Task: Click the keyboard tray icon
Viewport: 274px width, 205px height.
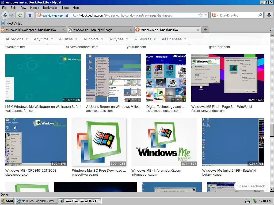Action: (248, 201)
